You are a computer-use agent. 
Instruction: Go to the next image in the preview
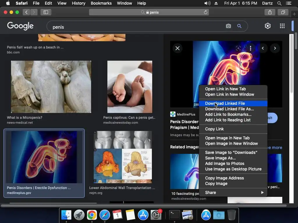click(x=275, y=48)
